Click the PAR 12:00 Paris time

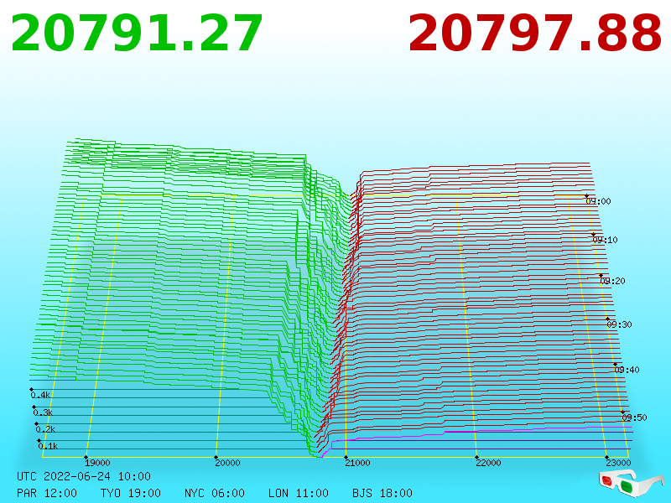point(47,493)
